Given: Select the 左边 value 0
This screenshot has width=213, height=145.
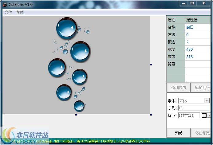Looking at the screenshot, I should tap(198, 34).
